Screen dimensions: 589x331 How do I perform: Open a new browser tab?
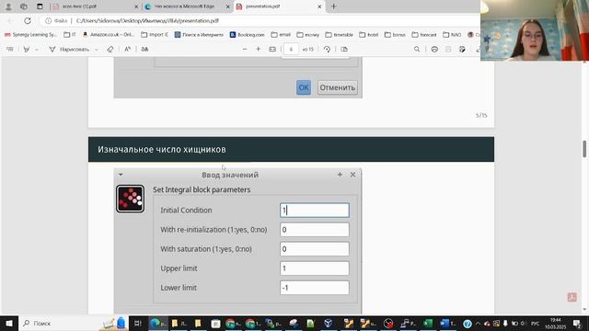[x=333, y=6]
